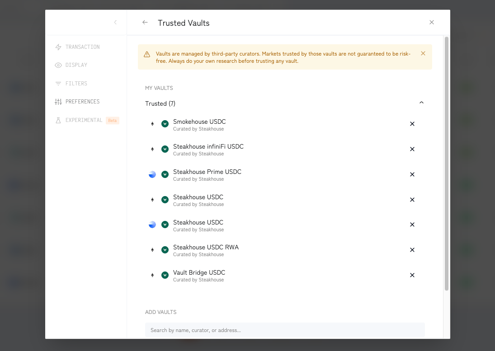Remove Vault Bridge USDC from trusted vaults
The width and height of the screenshot is (495, 351).
coord(412,275)
